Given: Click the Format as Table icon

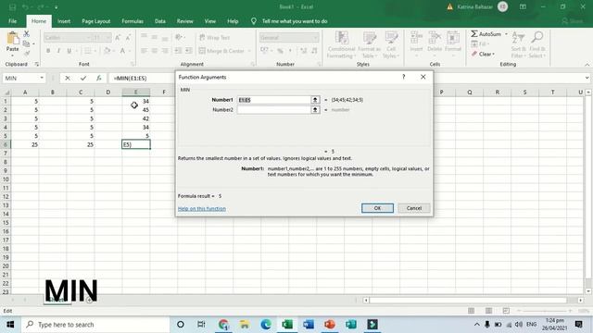Looking at the screenshot, I should pyautogui.click(x=369, y=38).
